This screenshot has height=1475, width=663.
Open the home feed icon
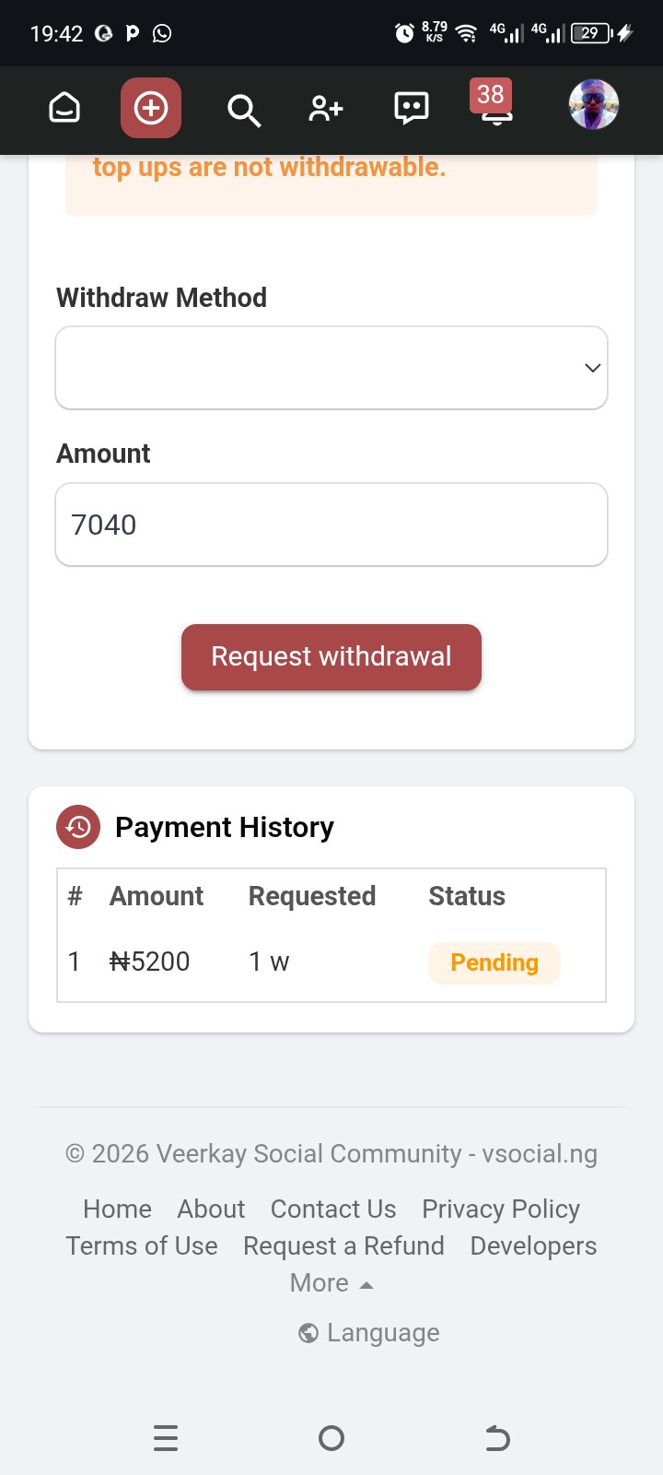pyautogui.click(x=64, y=109)
